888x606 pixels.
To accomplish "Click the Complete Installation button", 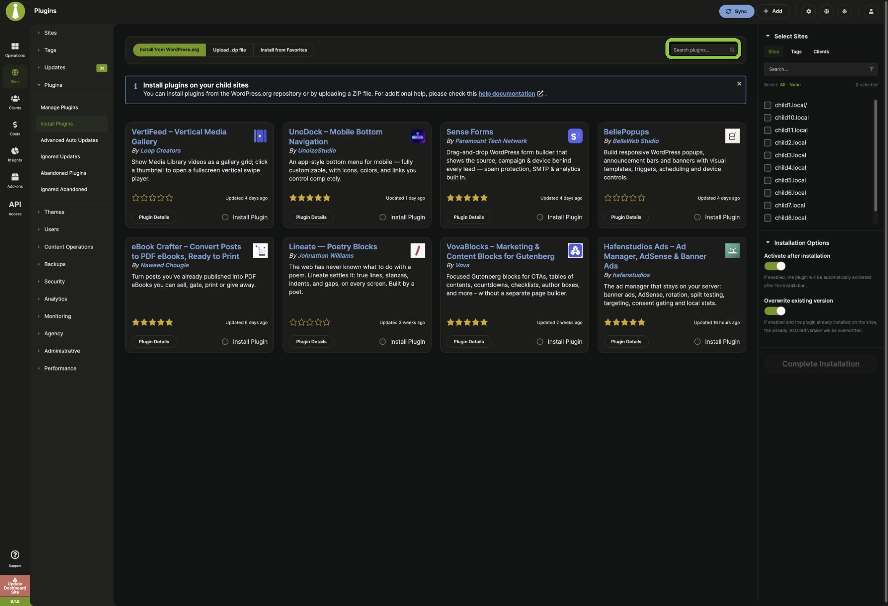I will 820,364.
